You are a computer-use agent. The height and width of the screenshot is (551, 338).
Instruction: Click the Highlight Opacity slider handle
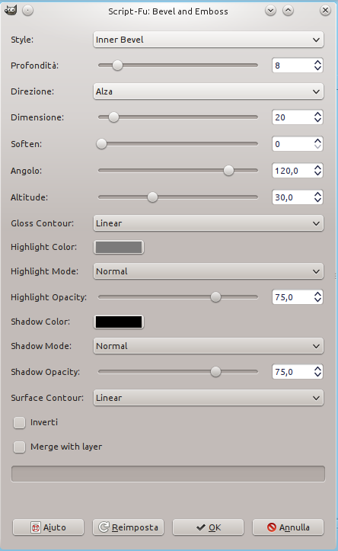215,297
